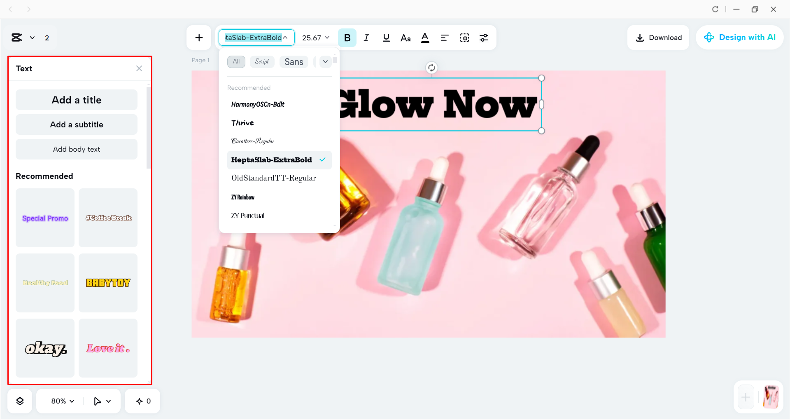Underline the selected text
Viewport: 790px width, 420px height.
pyautogui.click(x=386, y=38)
